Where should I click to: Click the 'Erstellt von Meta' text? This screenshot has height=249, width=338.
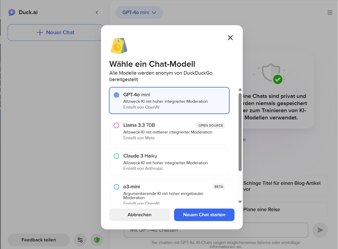point(139,138)
